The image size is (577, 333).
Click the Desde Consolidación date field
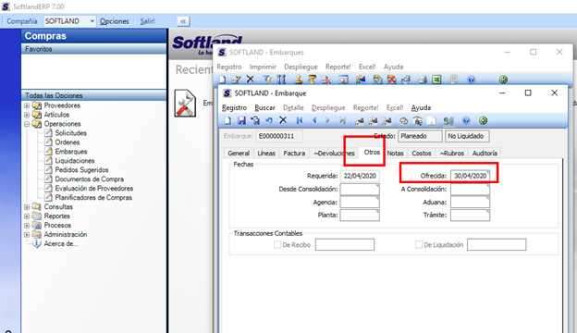360,189
